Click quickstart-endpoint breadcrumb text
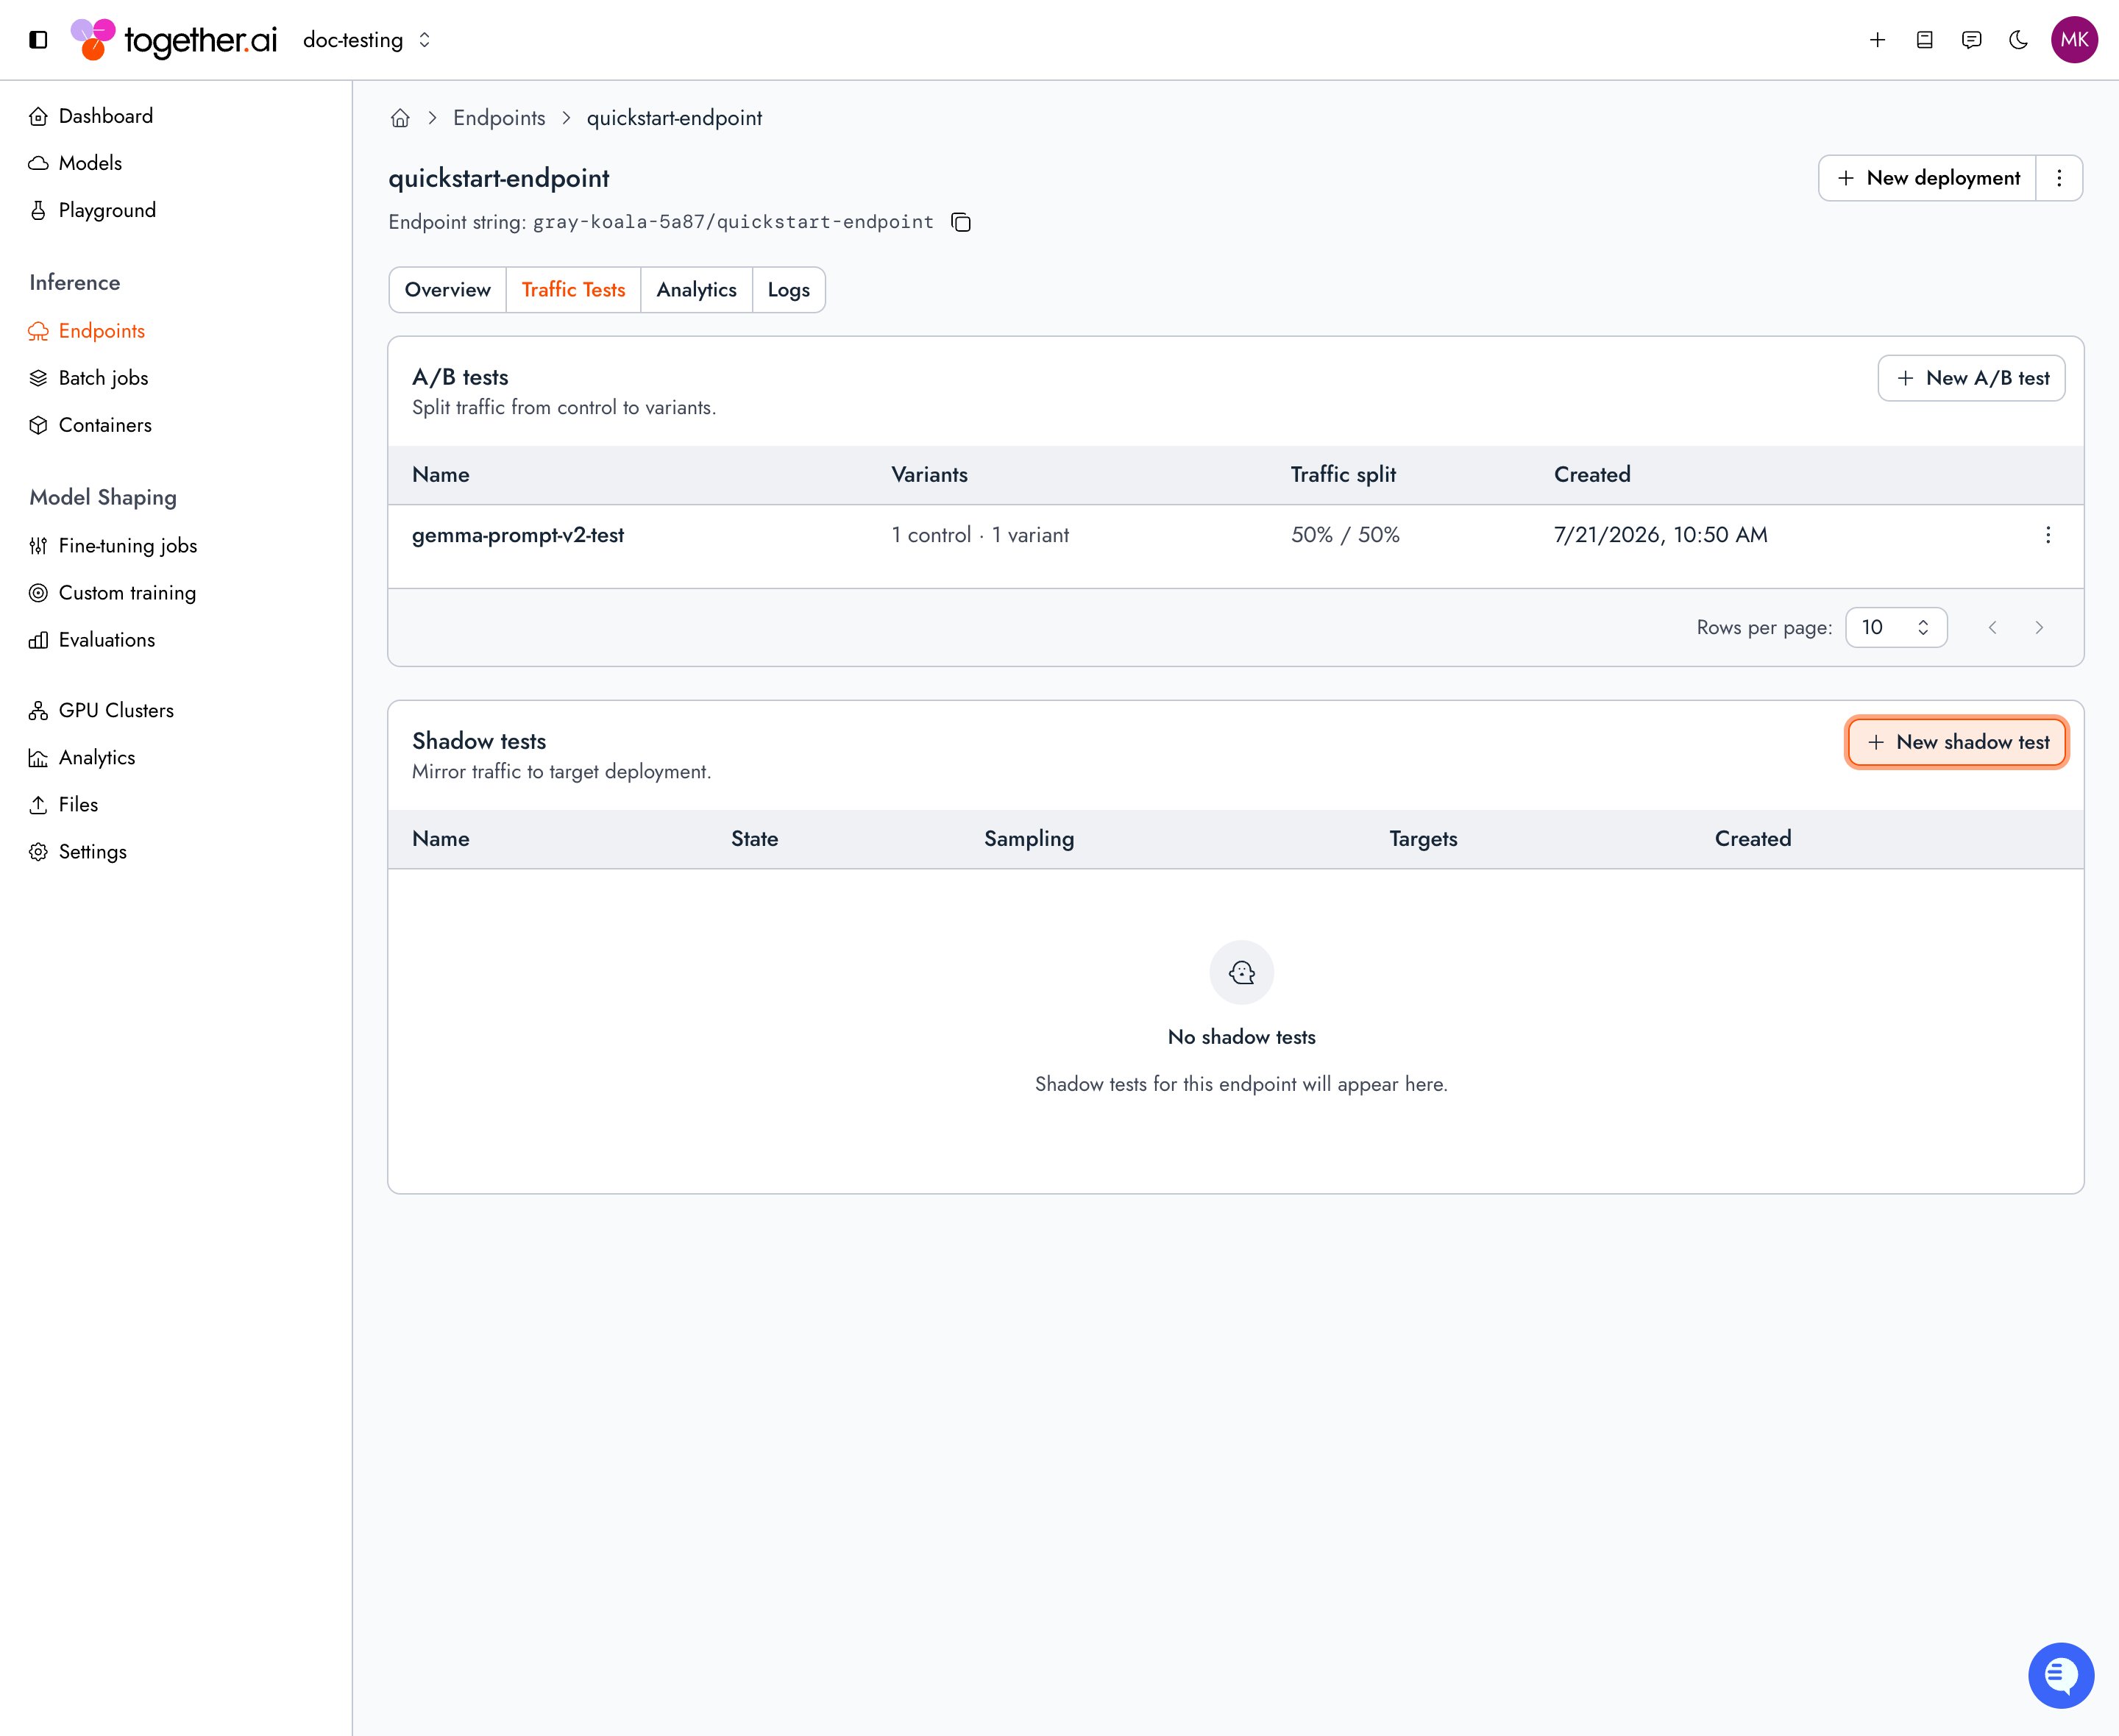This screenshot has width=2119, height=1736. (x=674, y=118)
